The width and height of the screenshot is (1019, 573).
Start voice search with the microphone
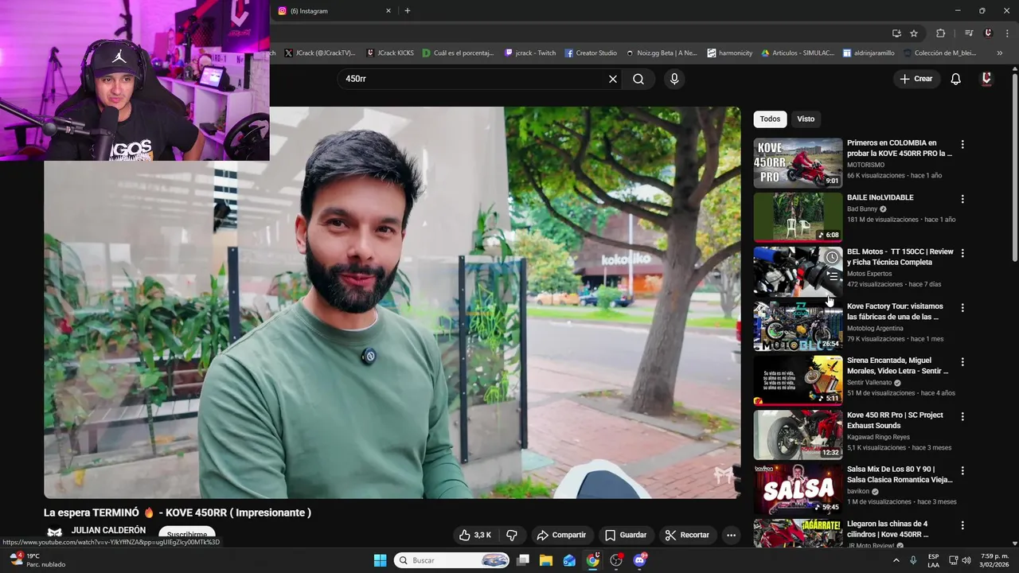tap(674, 79)
